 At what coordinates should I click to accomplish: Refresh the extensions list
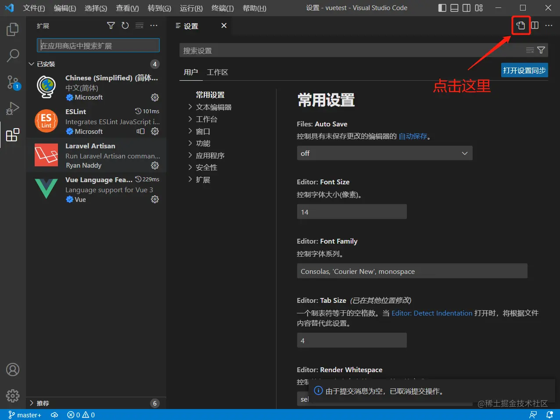125,26
